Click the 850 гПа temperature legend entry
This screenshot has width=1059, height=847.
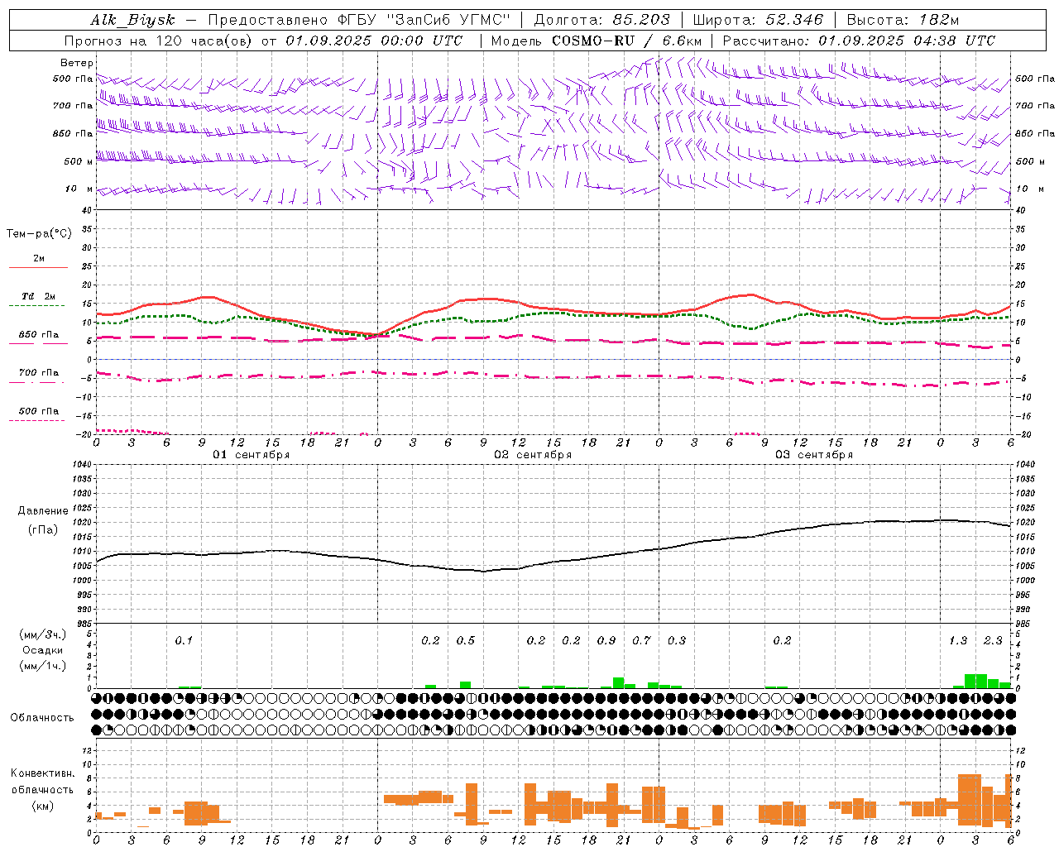pos(39,335)
